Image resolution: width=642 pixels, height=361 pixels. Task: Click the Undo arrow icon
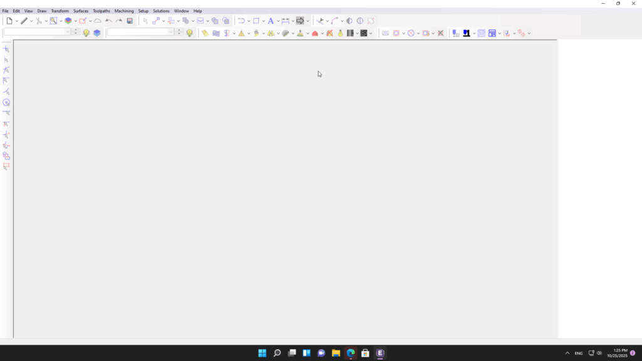108,21
